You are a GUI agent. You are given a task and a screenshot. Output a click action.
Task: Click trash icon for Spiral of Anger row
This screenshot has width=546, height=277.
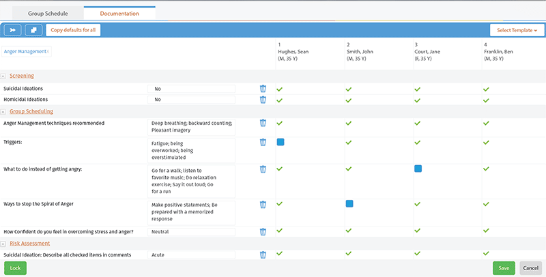coord(263,205)
